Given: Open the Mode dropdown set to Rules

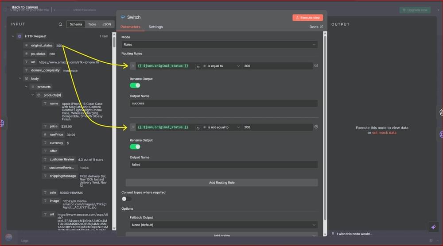Looking at the screenshot, I should (219, 45).
